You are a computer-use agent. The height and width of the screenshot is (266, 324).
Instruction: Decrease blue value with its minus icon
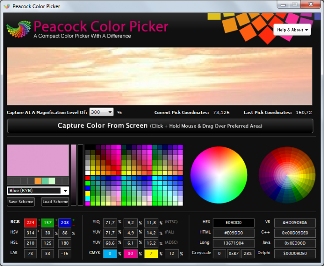point(73,225)
